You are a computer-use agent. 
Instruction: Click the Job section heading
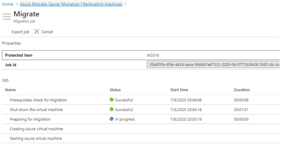click(5, 80)
